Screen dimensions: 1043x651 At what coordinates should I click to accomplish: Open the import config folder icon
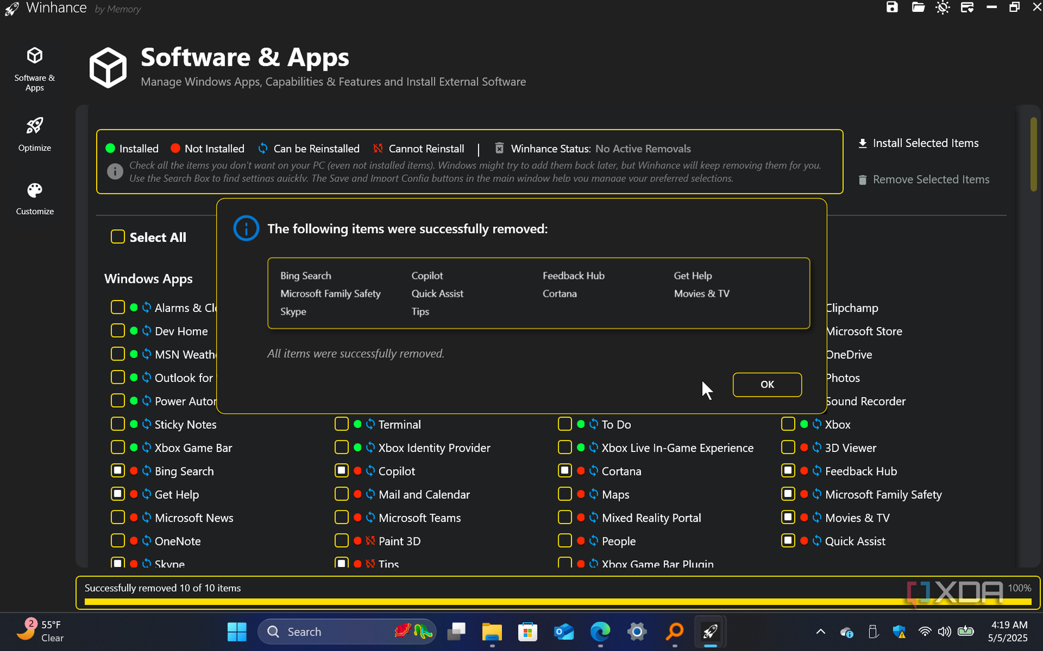(x=918, y=8)
